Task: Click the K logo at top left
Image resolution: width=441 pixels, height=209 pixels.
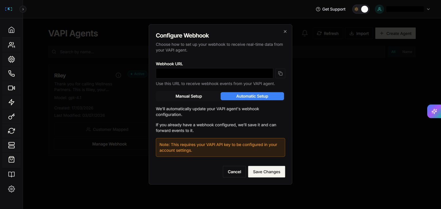Action: pyautogui.click(x=9, y=9)
